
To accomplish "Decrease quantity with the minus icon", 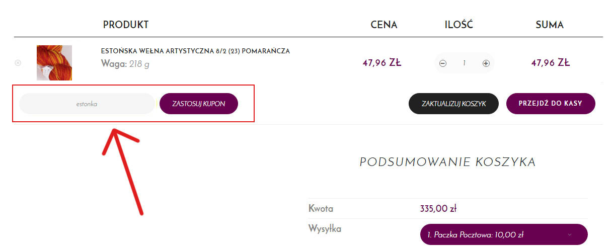I will click(x=443, y=63).
